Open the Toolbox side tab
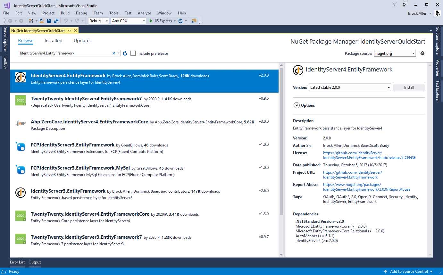443x275 pixels. [5, 63]
